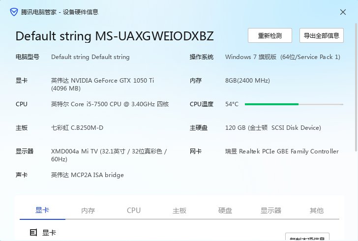358x241 pixels.
Task: Click the partially visible copy-info button
Action: [307, 237]
